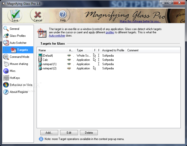Viewport: 187px width, 146px height.
Task: Click Whole Sc... type in (Default) row
Action: point(84,55)
